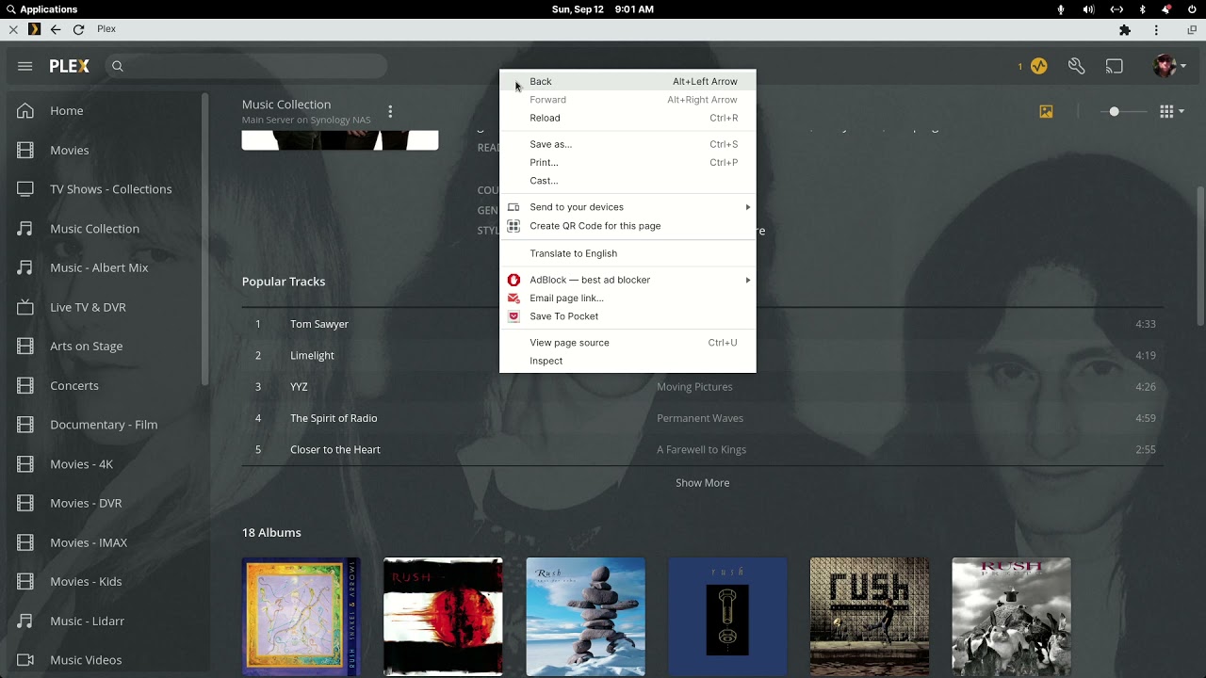
Task: Open Moving Pictures album link for YYZ
Action: tap(694, 387)
